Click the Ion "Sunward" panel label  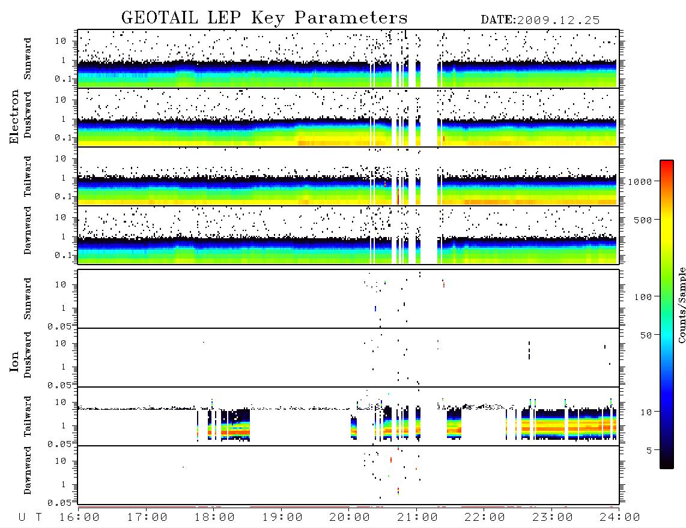28,299
